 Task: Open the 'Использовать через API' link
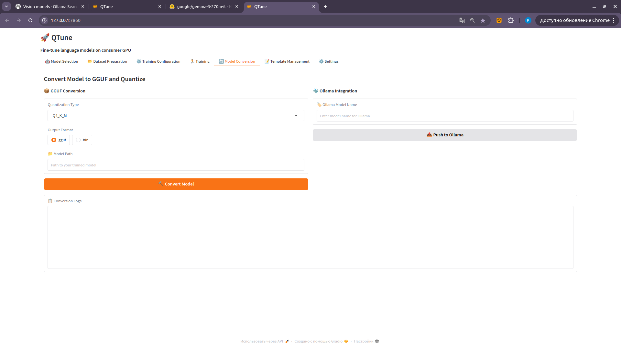[x=265, y=341]
